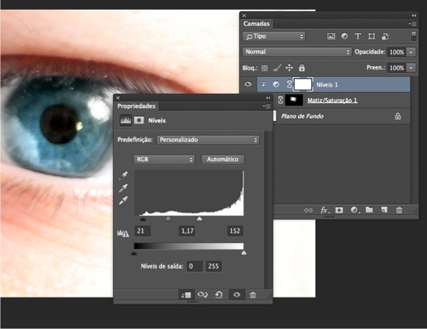This screenshot has height=329, width=427.
Task: Open the Normal blend mode dropdown
Action: (297, 52)
